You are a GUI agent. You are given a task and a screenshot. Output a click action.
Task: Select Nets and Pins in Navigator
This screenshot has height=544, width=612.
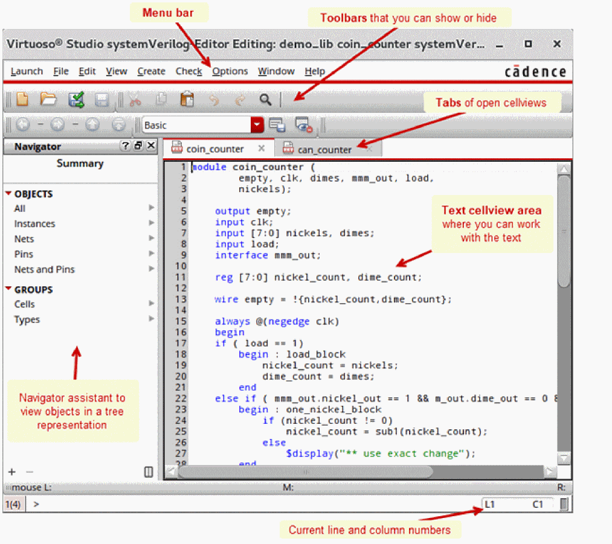click(45, 269)
